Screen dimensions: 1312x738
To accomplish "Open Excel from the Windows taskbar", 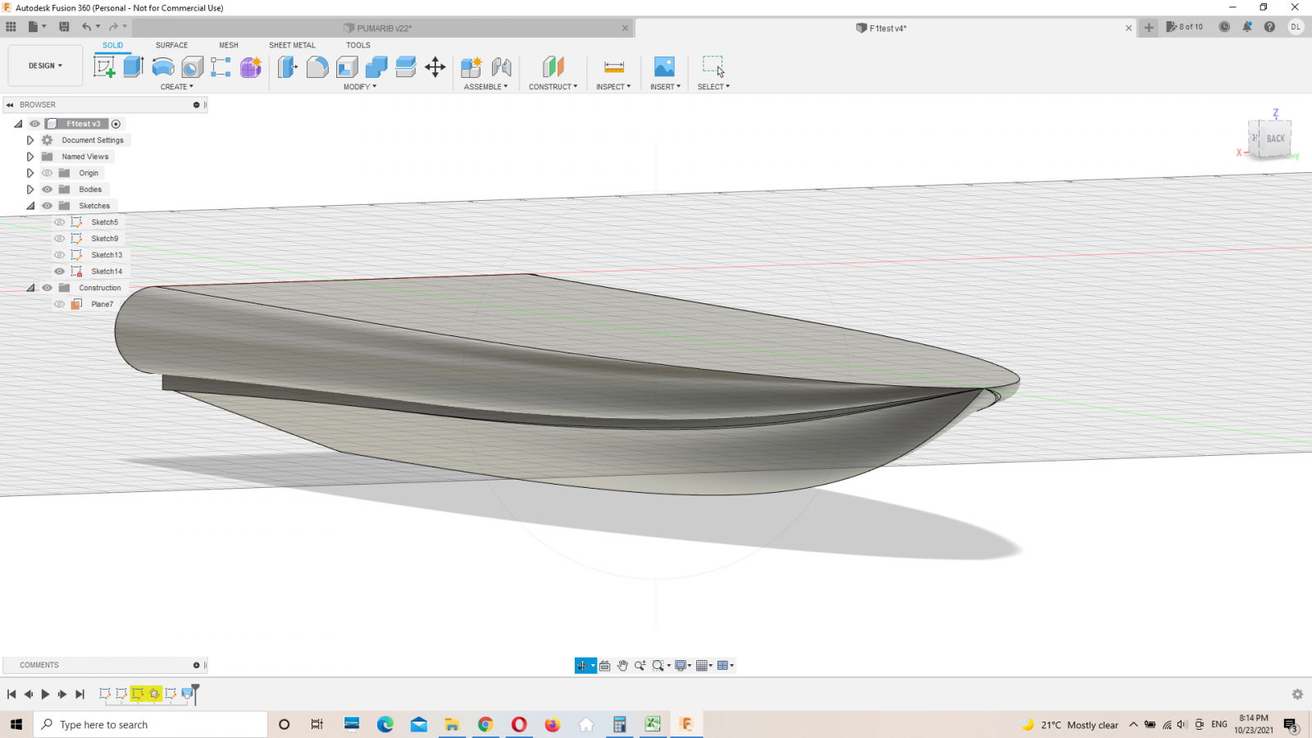I will tap(653, 724).
